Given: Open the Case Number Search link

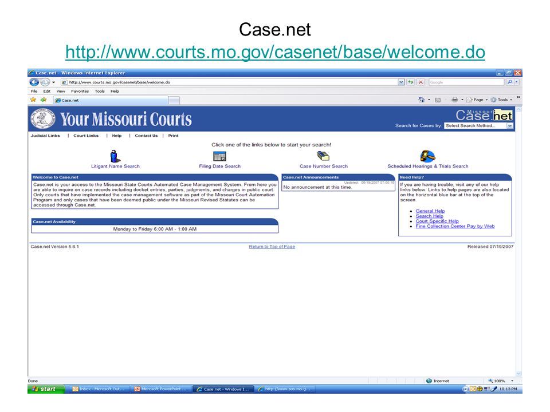Looking at the screenshot, I should click(x=323, y=166).
